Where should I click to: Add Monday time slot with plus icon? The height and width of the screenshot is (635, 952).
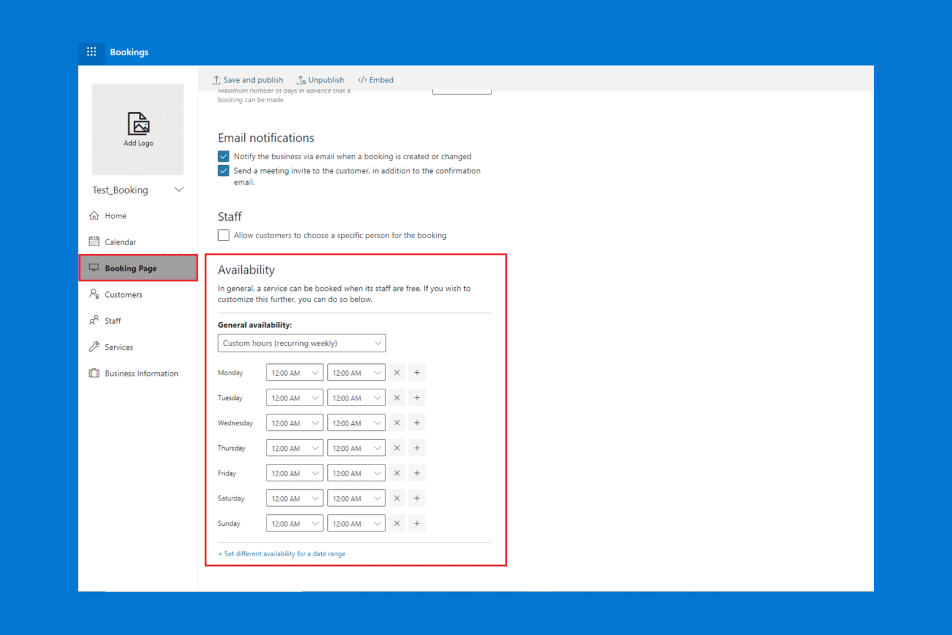click(x=417, y=373)
